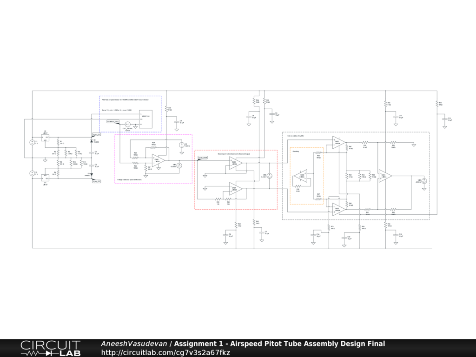The width and height of the screenshot is (476, 357).
Task: Select resistor R24 above the subtractor op-amp
Action: [153, 146]
